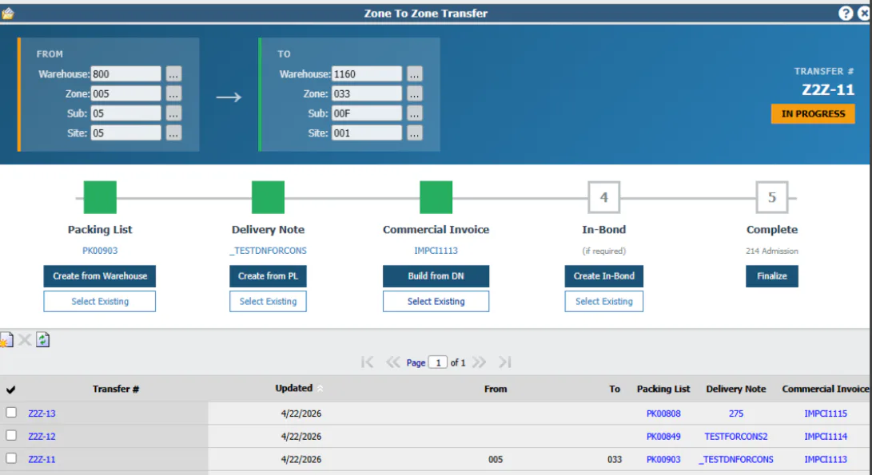Select Existing commercial invoice button

436,301
